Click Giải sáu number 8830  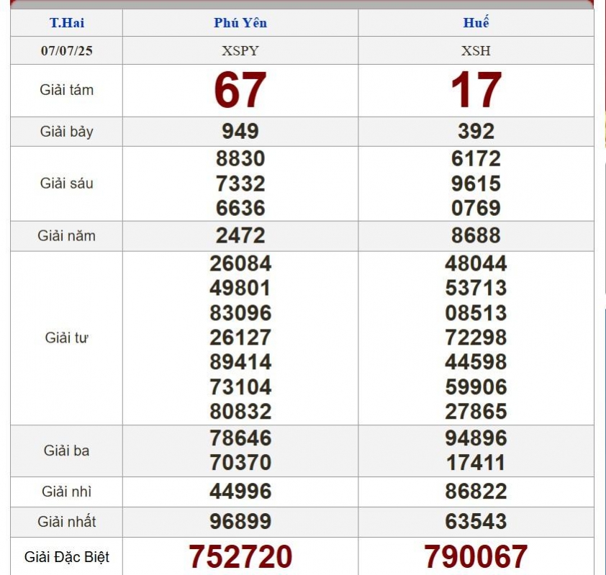point(240,158)
